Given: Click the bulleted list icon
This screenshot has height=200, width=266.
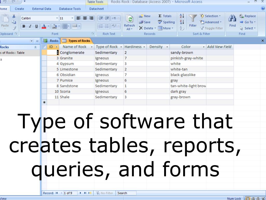Looking at the screenshot, I should tap(107, 26).
